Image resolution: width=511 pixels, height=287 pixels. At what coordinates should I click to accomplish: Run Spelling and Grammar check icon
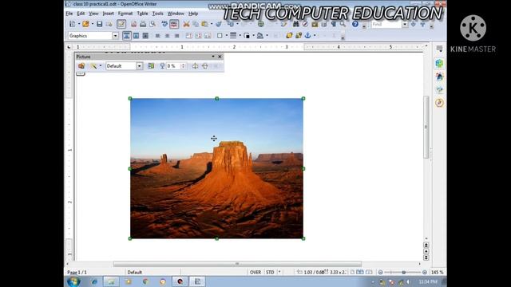tap(164, 24)
